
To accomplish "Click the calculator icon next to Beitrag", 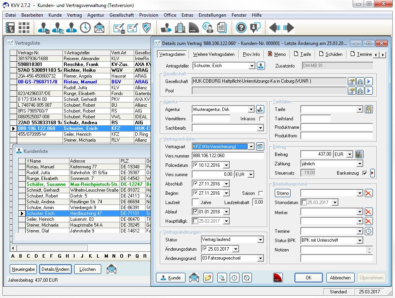I will [x=359, y=154].
